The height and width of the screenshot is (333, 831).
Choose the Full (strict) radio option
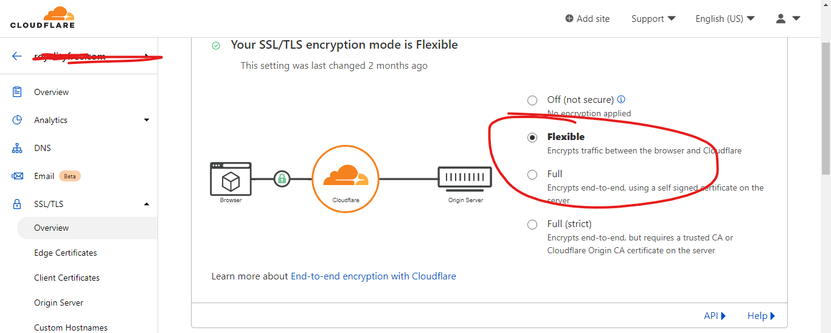pos(532,225)
